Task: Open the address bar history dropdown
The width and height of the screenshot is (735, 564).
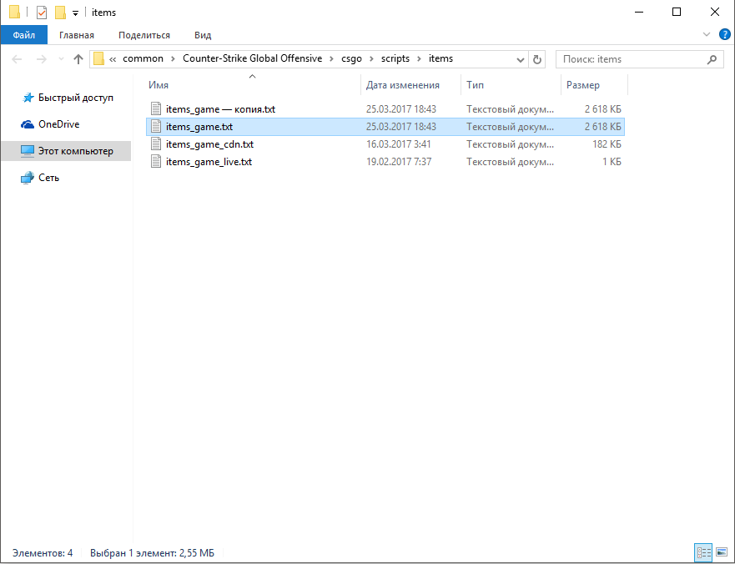Action: 520,59
